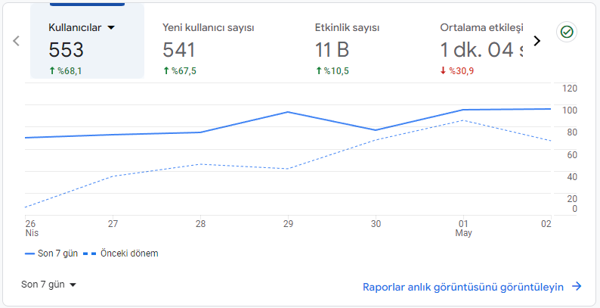Image resolution: width=600 pixels, height=308 pixels.
Task: Click the Son 7 gün legend entry
Action: tap(51, 254)
